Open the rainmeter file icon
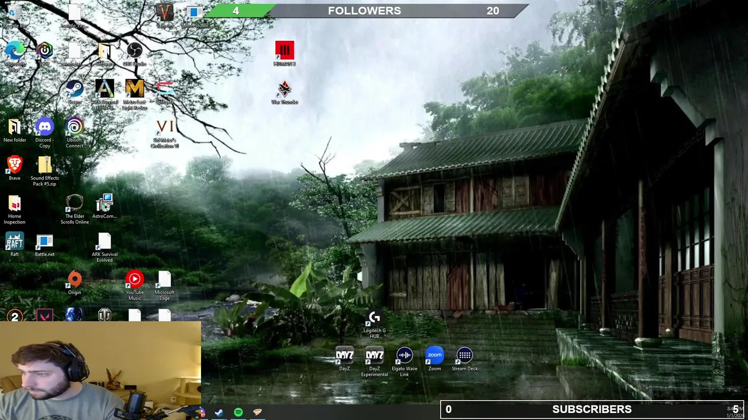This screenshot has height=420, width=748. (x=74, y=54)
